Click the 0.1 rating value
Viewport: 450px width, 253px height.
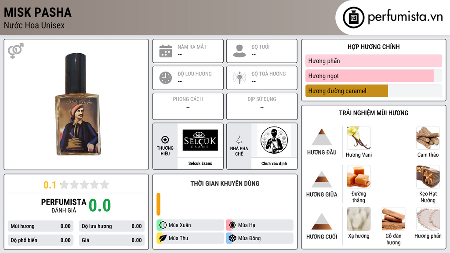coord(50,185)
